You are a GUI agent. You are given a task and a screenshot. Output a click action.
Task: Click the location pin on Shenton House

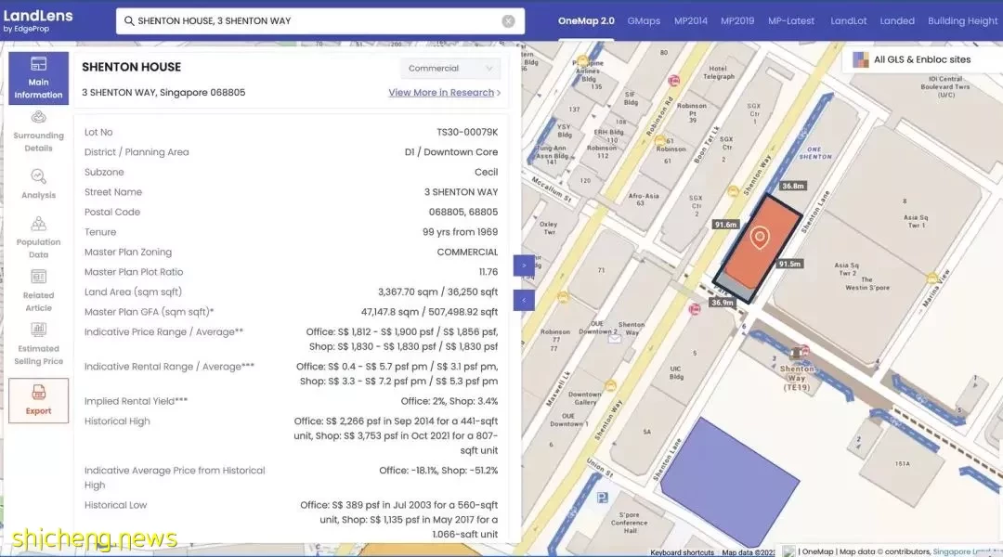pos(760,237)
